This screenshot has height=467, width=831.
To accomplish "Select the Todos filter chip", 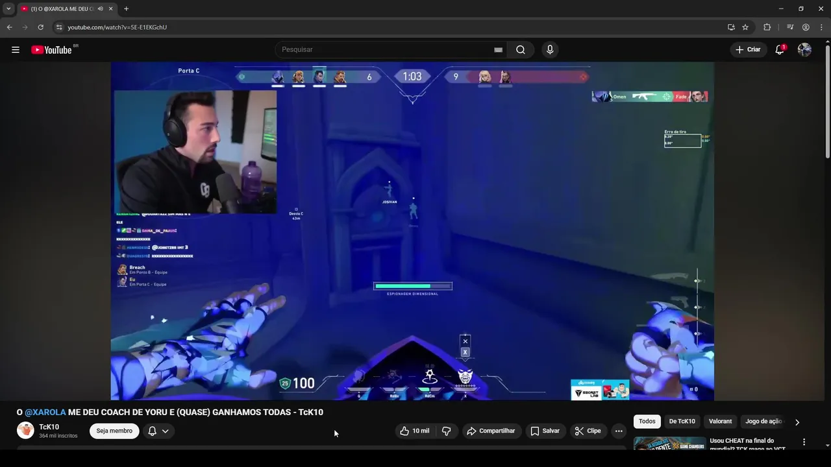I will (647, 422).
